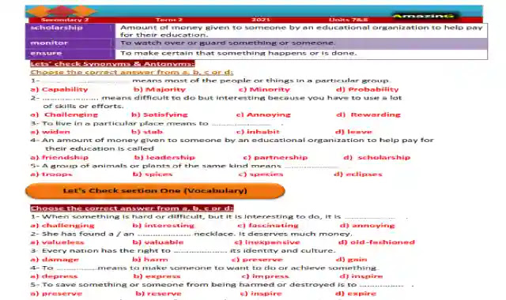
Task: Choose answer 'b) reserve'
Action: tap(158, 294)
